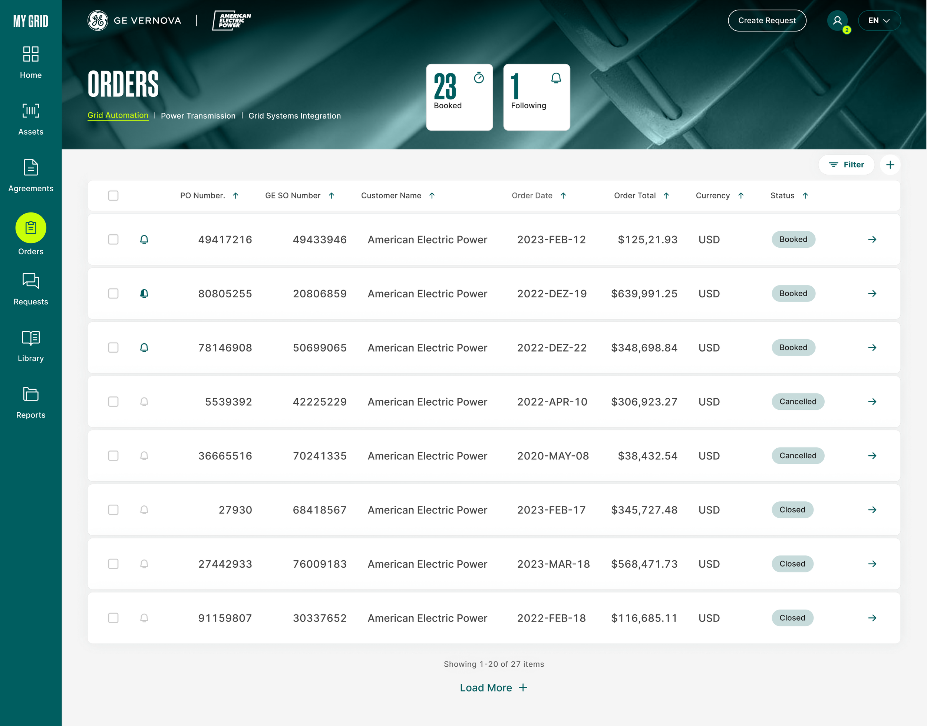This screenshot has height=726, width=927.
Task: Check the checkbox for order 5539392
Action: pos(113,402)
